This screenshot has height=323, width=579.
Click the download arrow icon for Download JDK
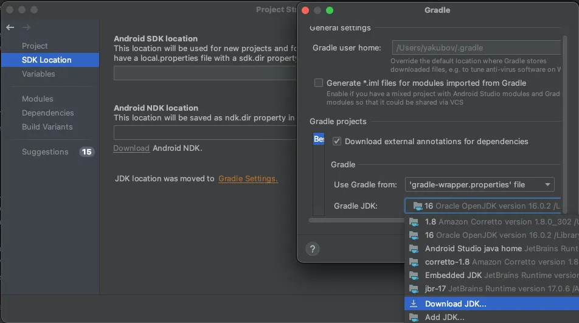click(414, 304)
